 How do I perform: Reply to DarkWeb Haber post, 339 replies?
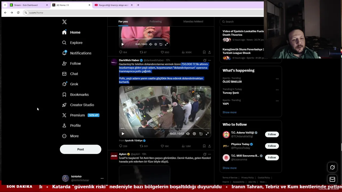point(123,146)
